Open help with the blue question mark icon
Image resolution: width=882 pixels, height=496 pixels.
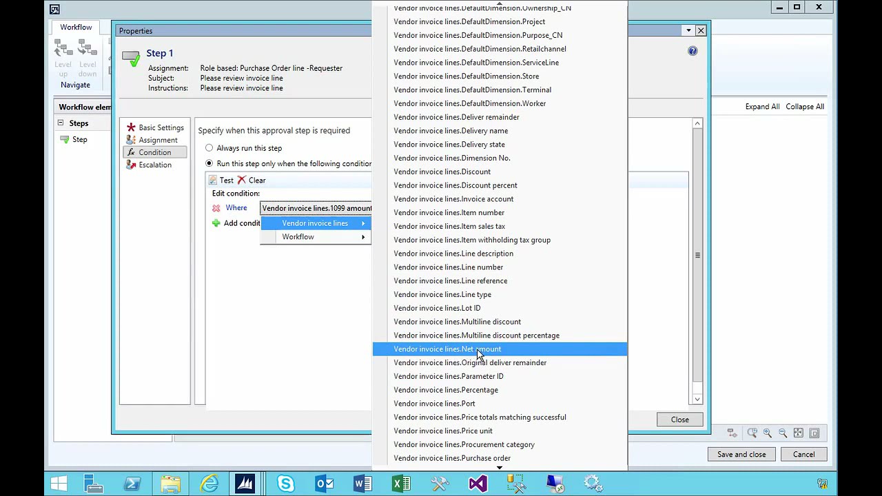[x=693, y=51]
